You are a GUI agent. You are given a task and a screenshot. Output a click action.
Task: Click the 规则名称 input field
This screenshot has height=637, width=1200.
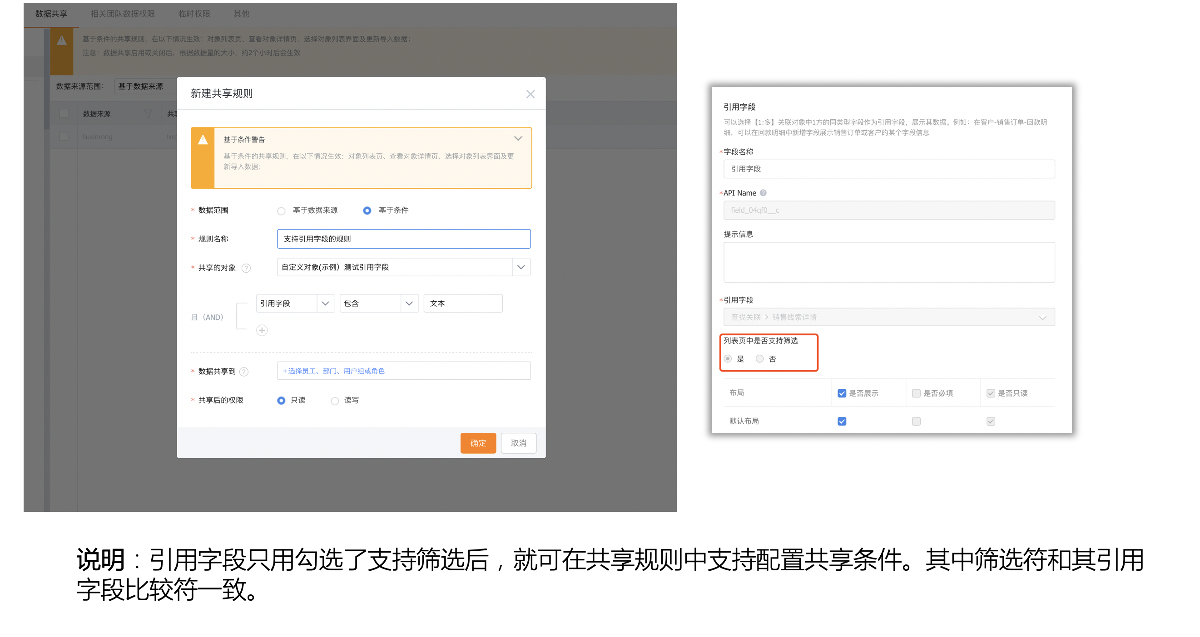click(x=404, y=239)
